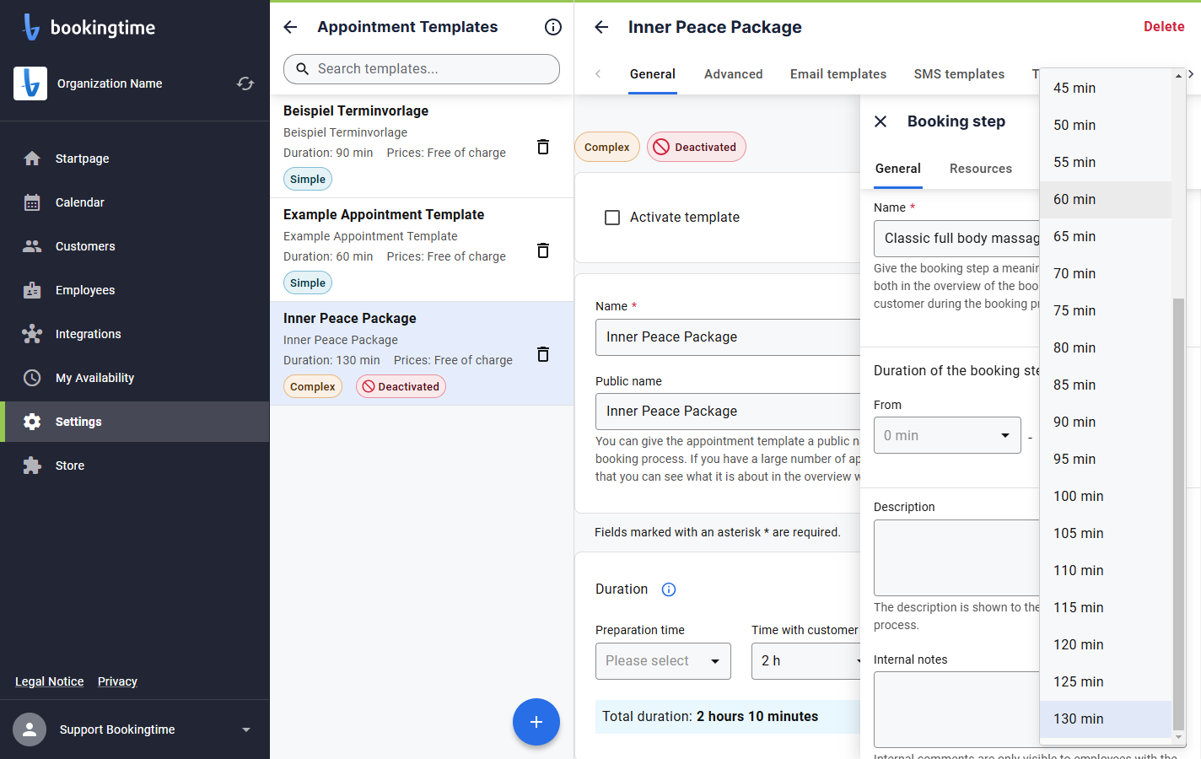Select 90 min in the dropdown list
1201x759 pixels.
coord(1106,422)
